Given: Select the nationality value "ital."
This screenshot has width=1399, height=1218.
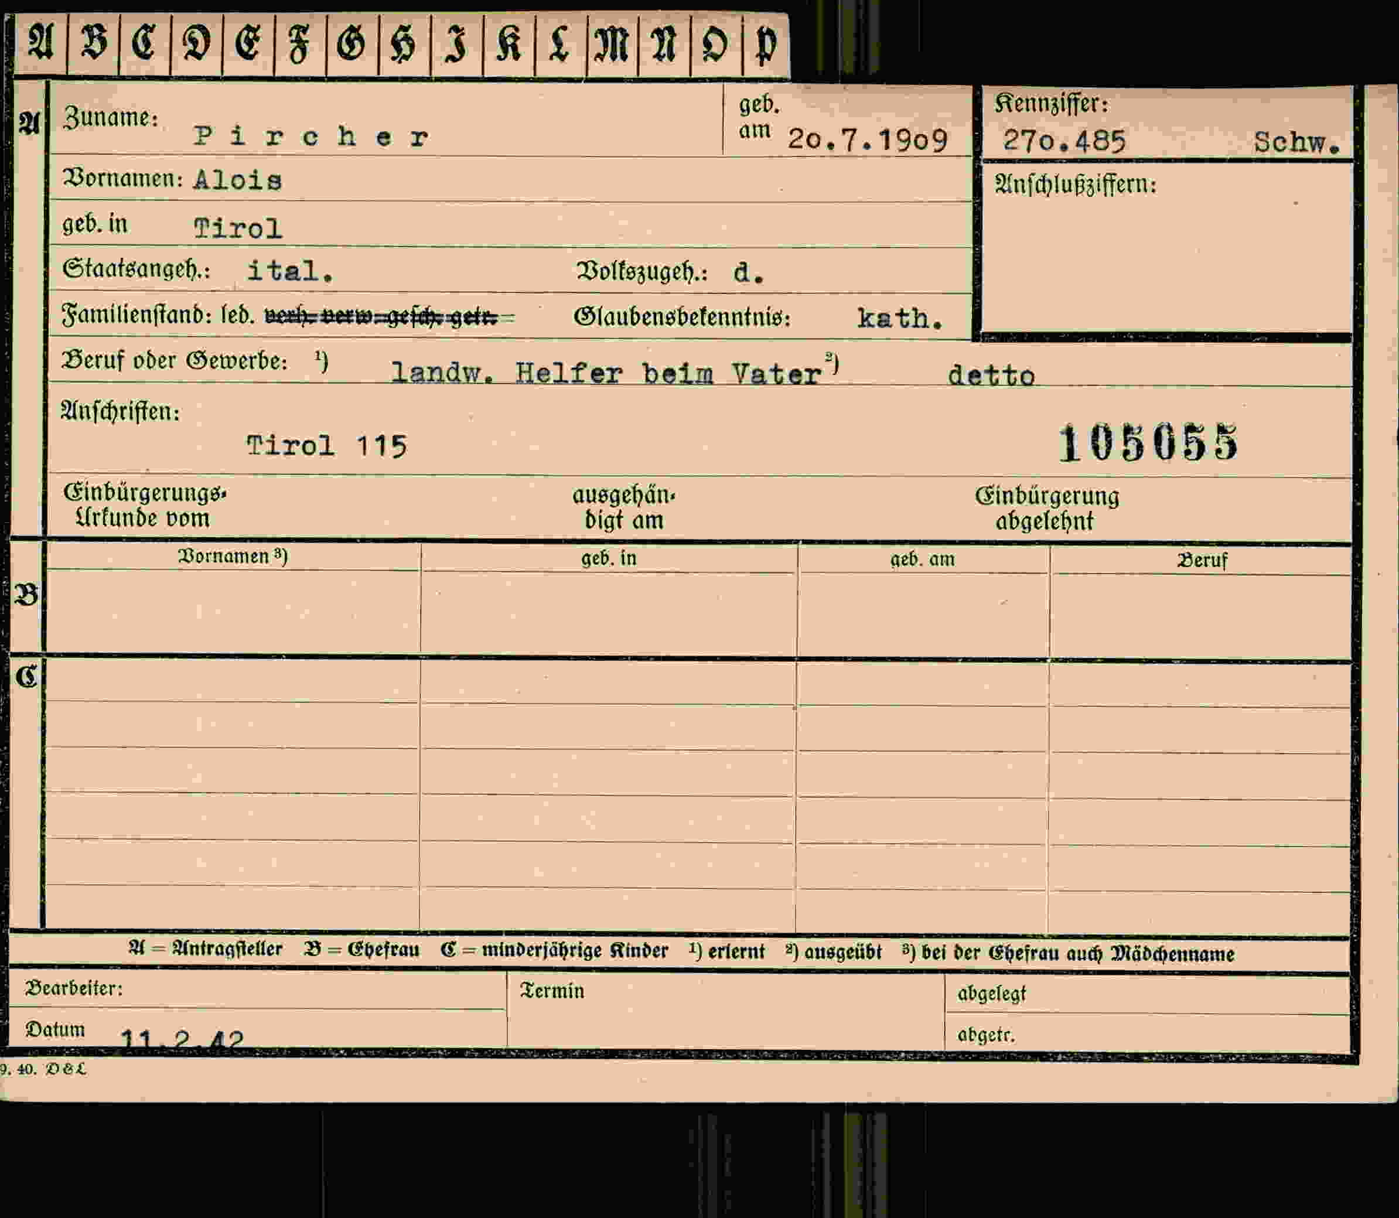Looking at the screenshot, I should (290, 271).
